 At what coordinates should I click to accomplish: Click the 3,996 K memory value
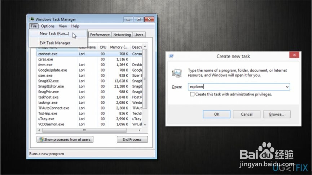[x=122, y=119]
